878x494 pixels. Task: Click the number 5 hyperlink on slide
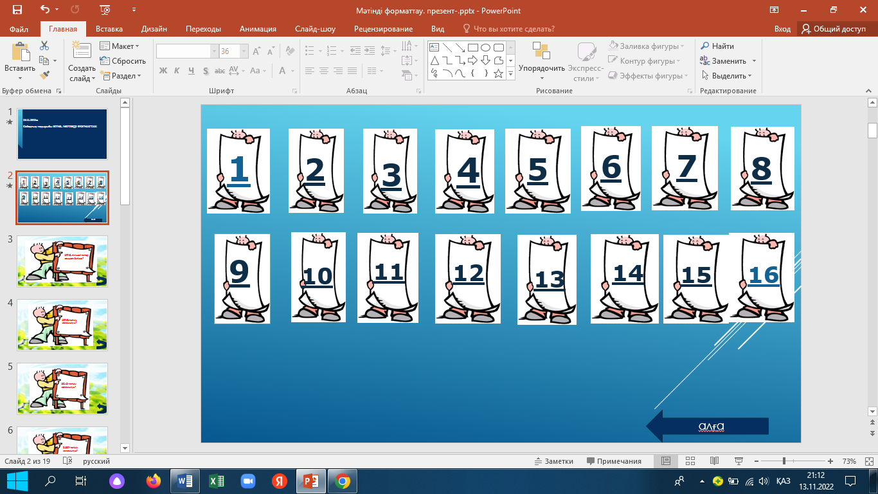(537, 170)
